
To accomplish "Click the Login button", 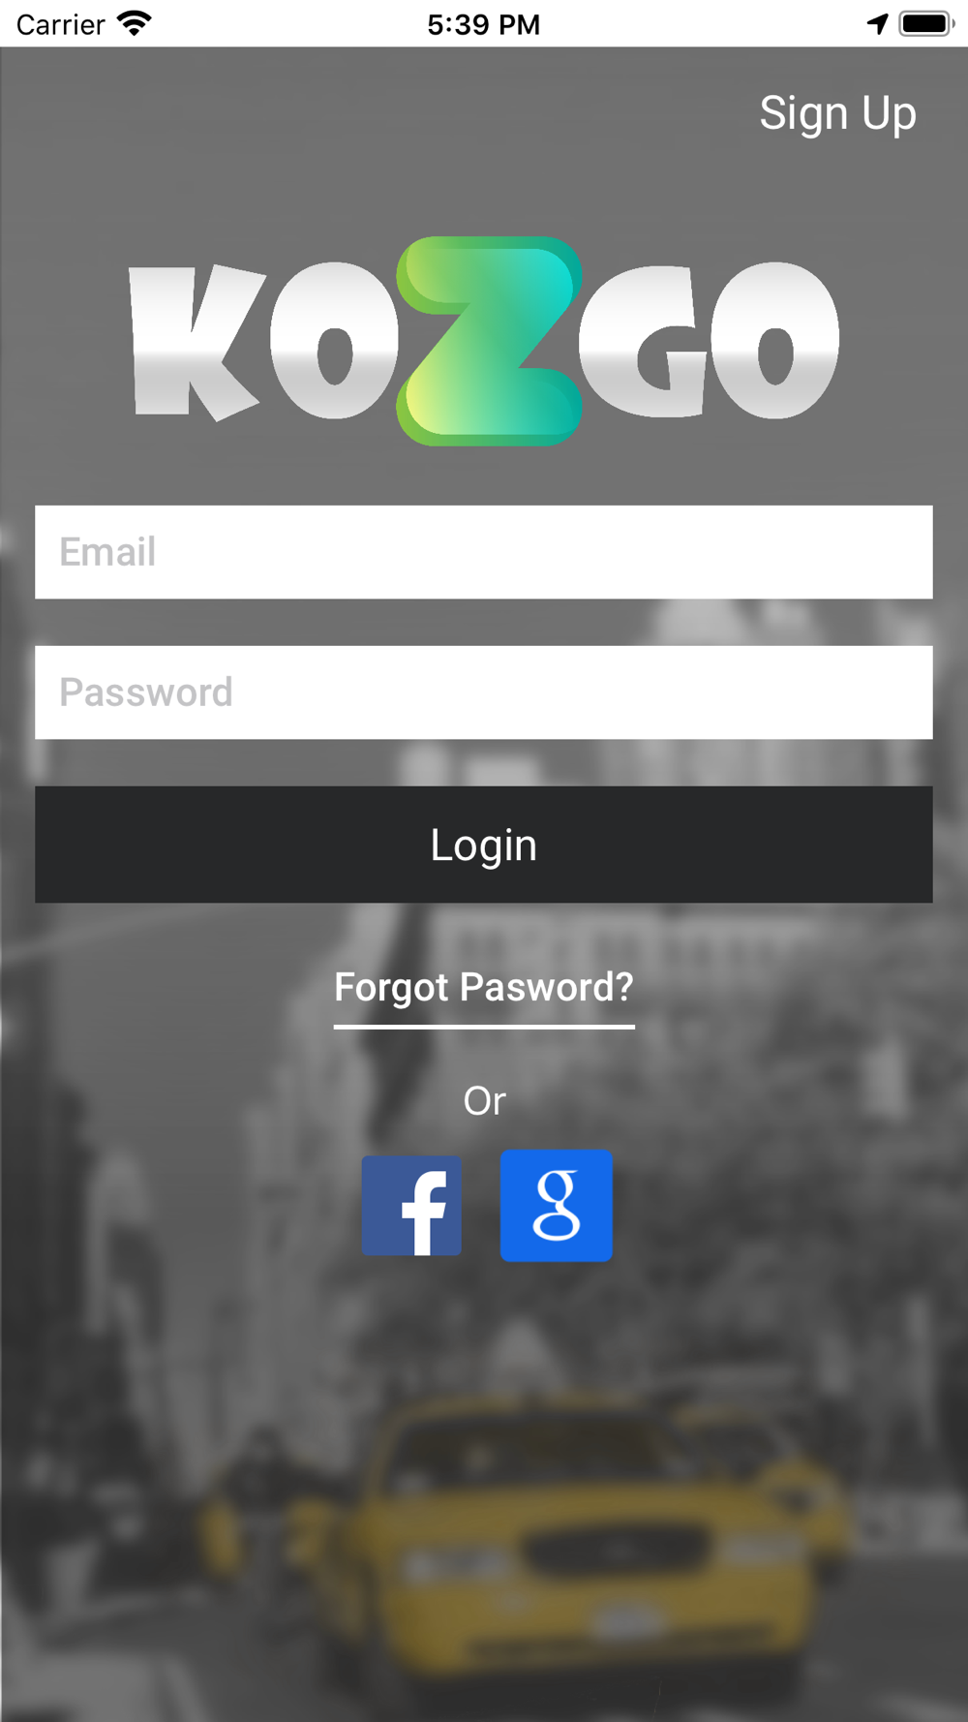I will (x=484, y=845).
